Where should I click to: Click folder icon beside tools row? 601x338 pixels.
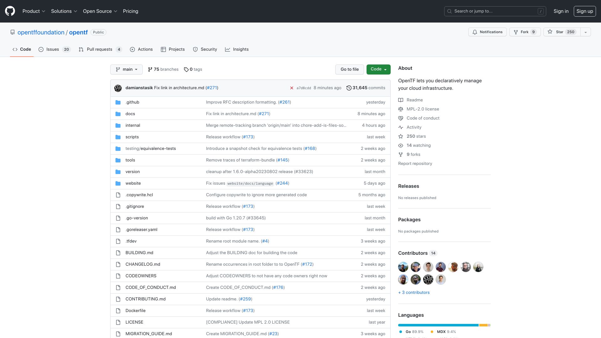point(118,160)
